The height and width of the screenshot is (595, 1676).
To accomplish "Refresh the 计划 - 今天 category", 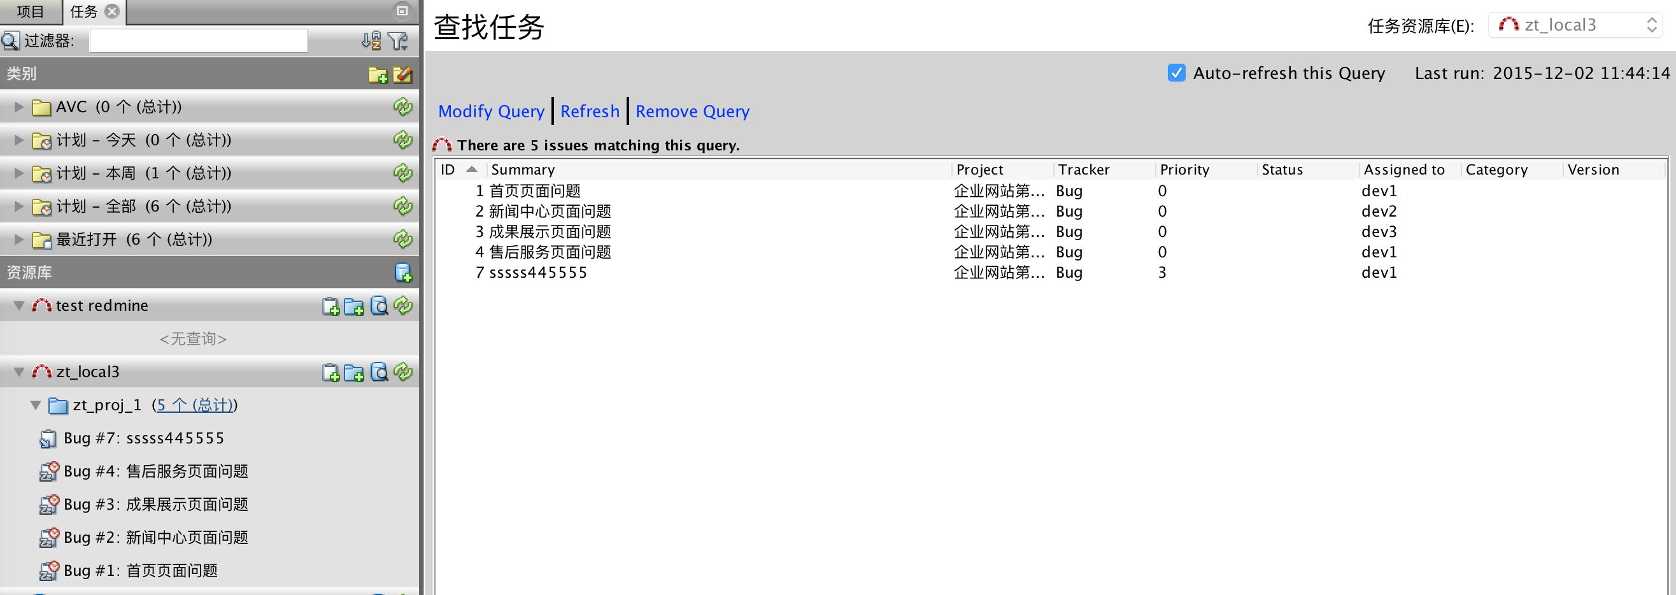I will coord(403,140).
